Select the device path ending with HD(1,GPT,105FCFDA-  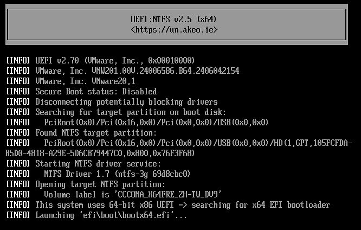click(199, 143)
